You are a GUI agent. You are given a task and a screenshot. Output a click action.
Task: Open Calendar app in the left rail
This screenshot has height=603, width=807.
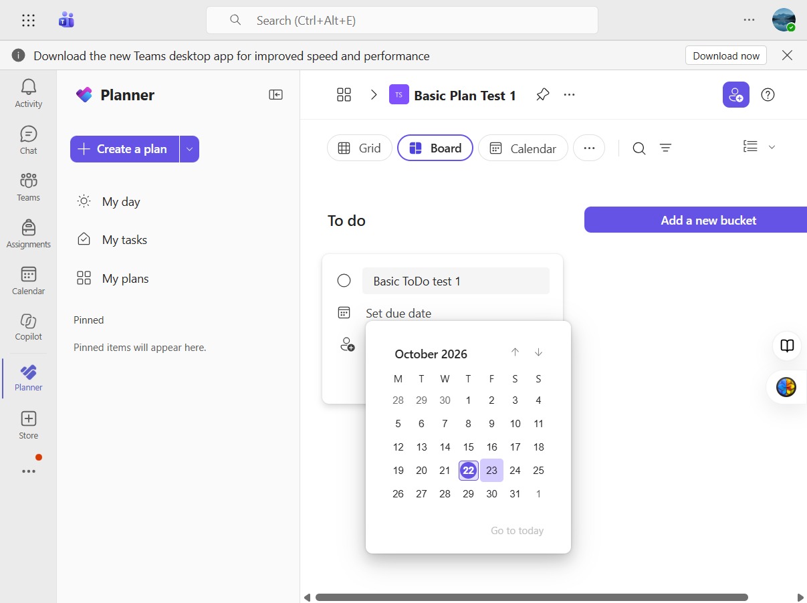click(x=29, y=280)
